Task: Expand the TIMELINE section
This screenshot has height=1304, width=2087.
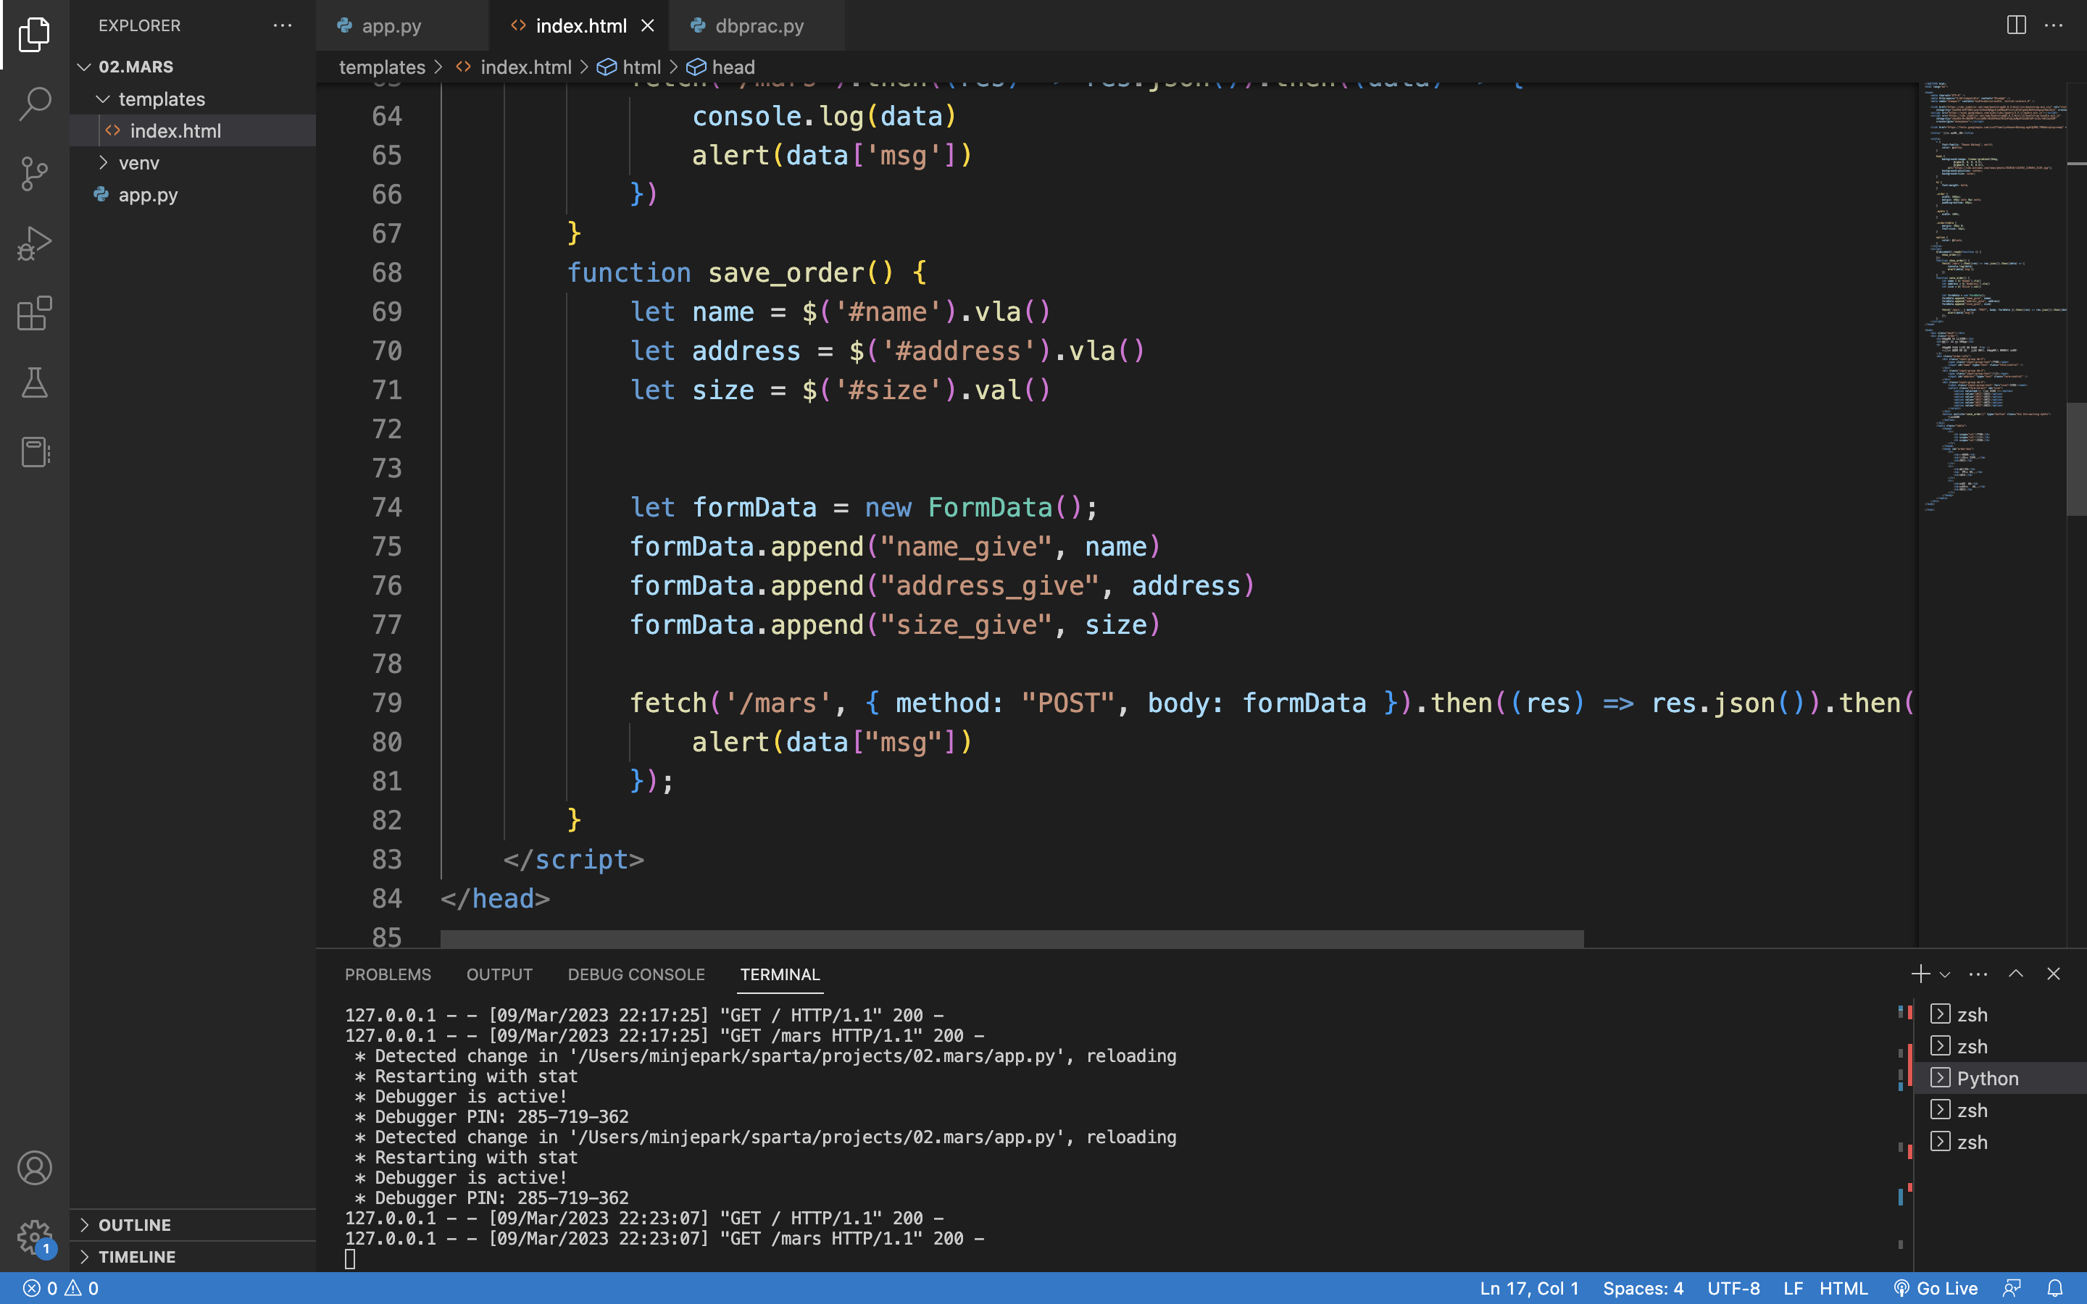Action: pos(193,1257)
